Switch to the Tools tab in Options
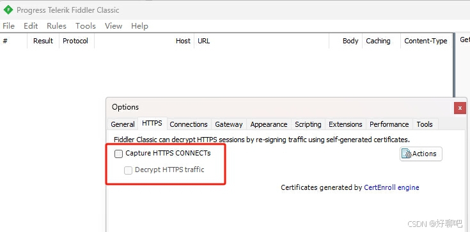The width and height of the screenshot is (470, 232). coord(425,124)
